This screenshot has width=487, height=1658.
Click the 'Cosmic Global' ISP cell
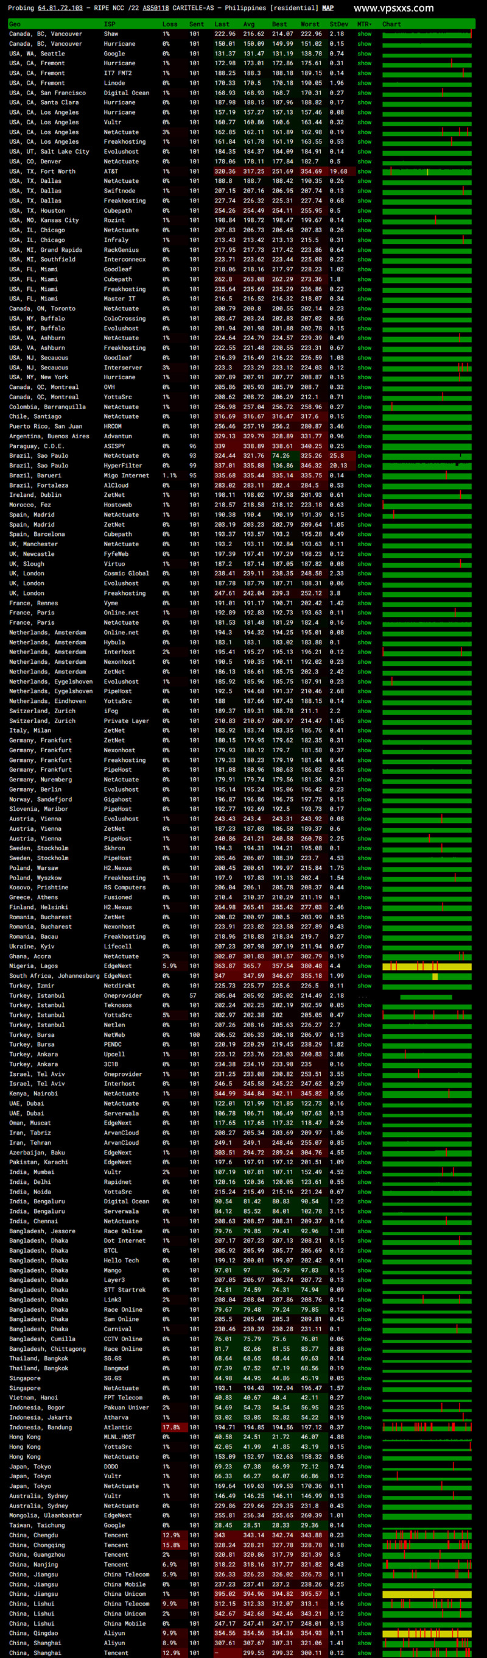tap(127, 574)
